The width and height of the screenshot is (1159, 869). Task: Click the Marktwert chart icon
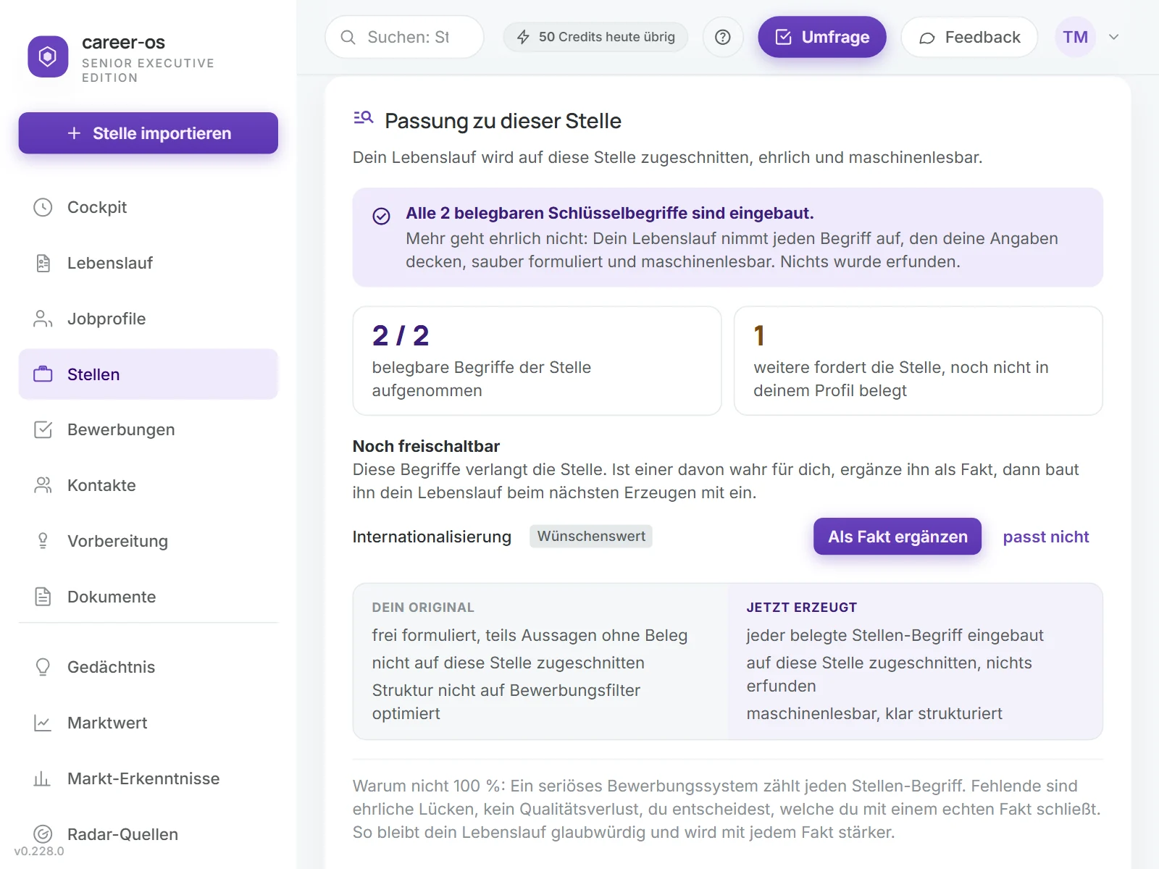tap(43, 723)
